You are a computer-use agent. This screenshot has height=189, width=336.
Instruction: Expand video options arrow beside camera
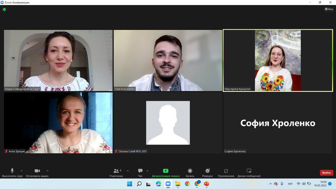pyautogui.click(x=47, y=171)
